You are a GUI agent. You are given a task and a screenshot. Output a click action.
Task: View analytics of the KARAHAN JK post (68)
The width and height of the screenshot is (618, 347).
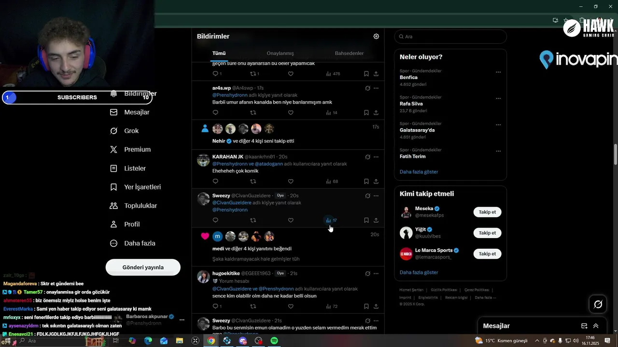(x=332, y=182)
